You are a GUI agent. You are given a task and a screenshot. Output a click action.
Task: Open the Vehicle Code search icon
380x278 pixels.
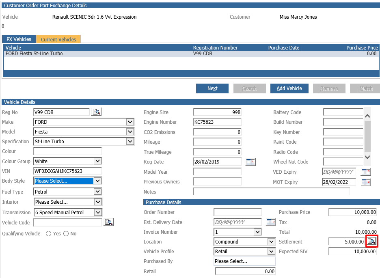pyautogui.click(x=108, y=222)
